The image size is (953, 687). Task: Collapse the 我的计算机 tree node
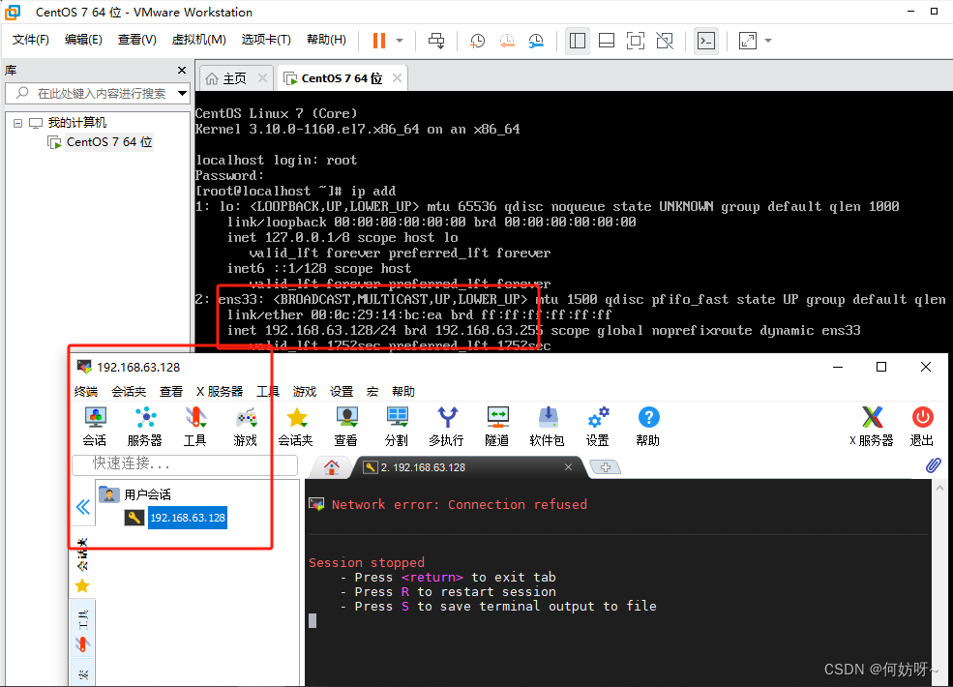pyautogui.click(x=17, y=121)
